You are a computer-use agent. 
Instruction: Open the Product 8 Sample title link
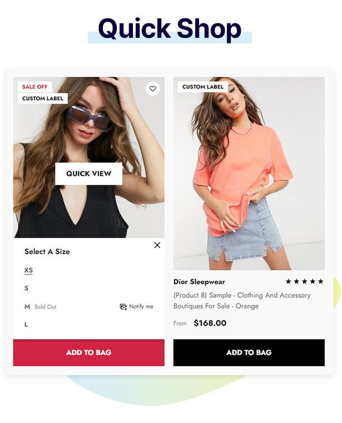coord(242,301)
